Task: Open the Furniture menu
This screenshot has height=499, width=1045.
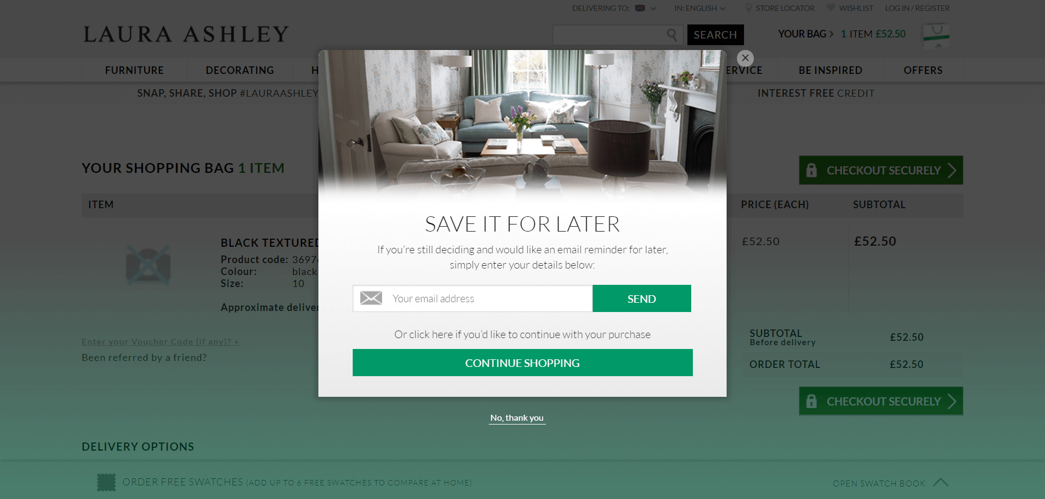Action: click(134, 70)
